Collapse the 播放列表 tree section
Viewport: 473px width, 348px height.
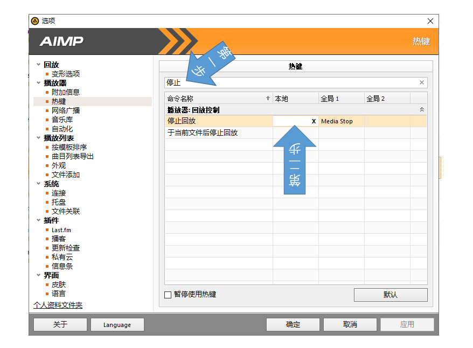click(x=38, y=138)
